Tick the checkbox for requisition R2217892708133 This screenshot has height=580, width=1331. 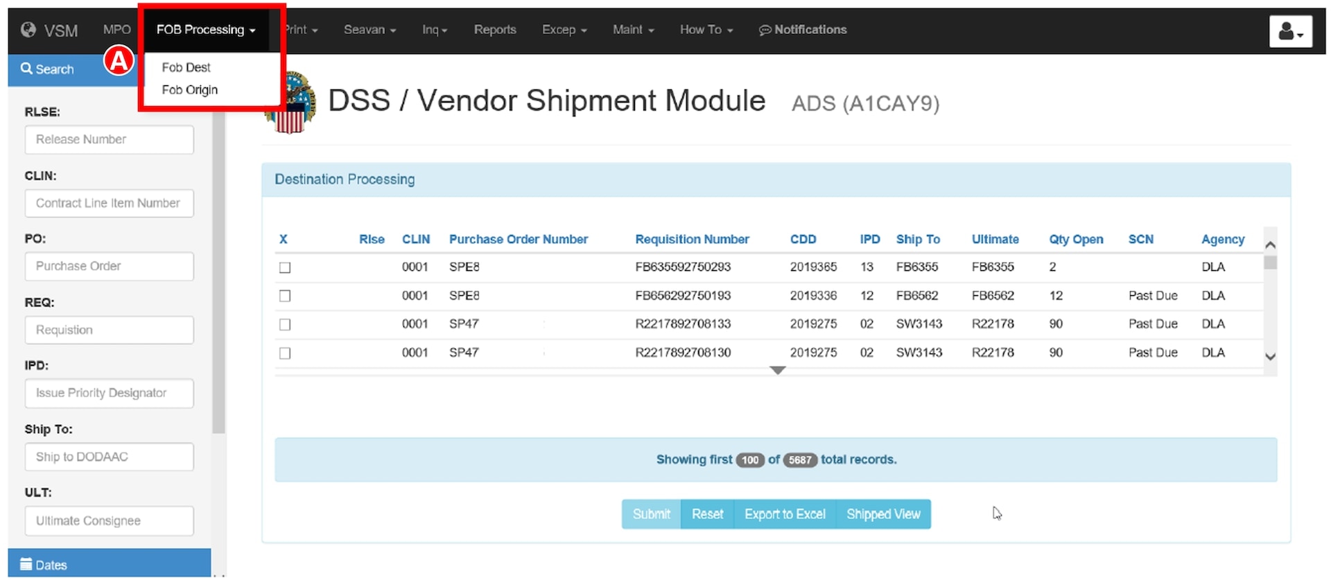285,324
